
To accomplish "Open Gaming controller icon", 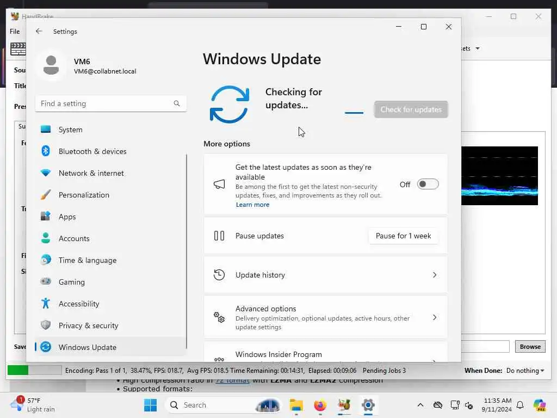I will point(46,281).
